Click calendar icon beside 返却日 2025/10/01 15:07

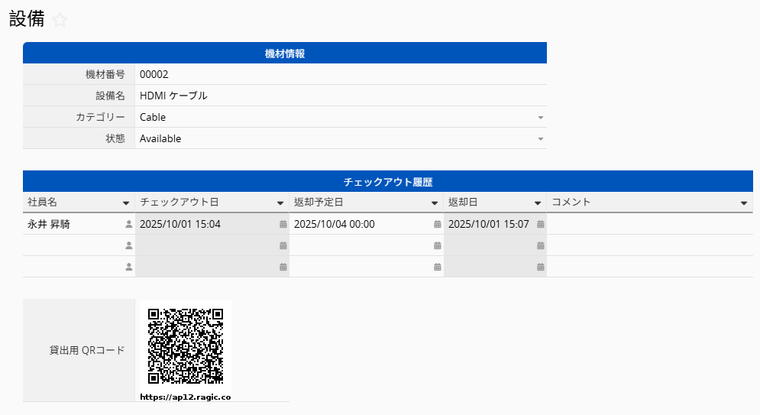coord(540,224)
